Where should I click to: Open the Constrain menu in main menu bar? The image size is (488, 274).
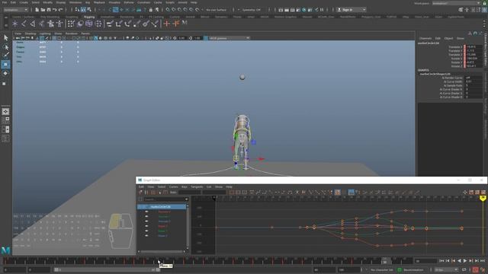coord(143,2)
